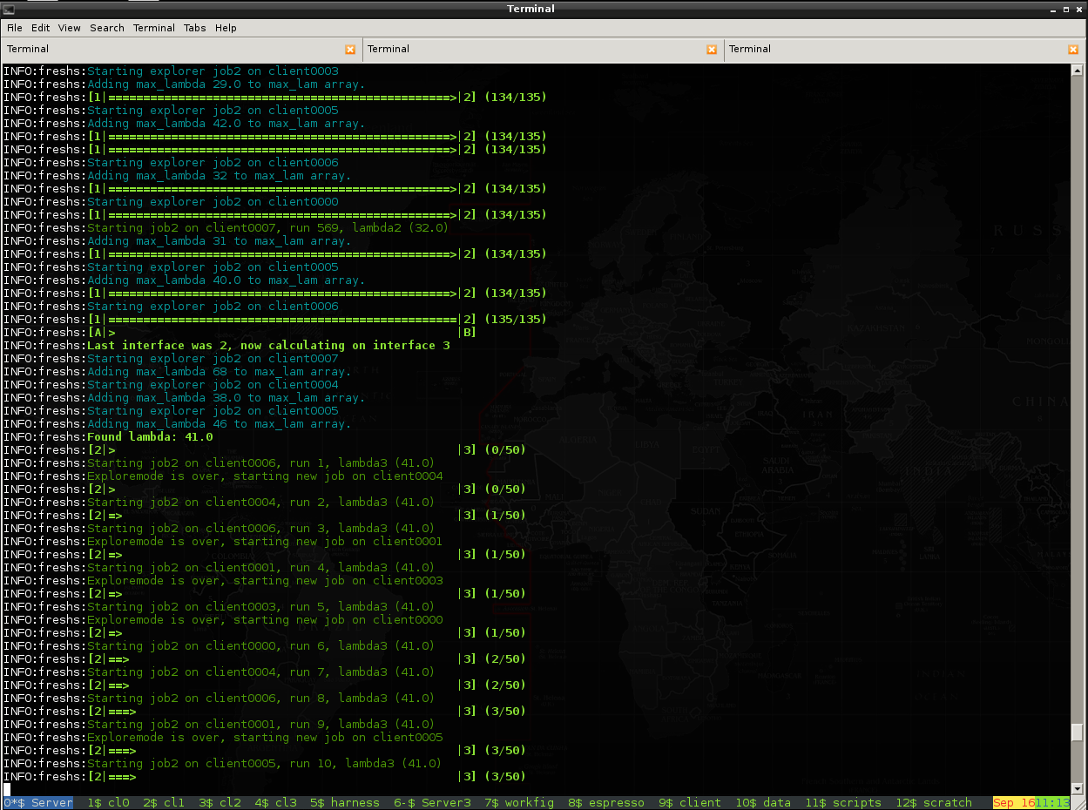
Task: Click the scrollbar down arrow
Action: pyautogui.click(x=1078, y=786)
